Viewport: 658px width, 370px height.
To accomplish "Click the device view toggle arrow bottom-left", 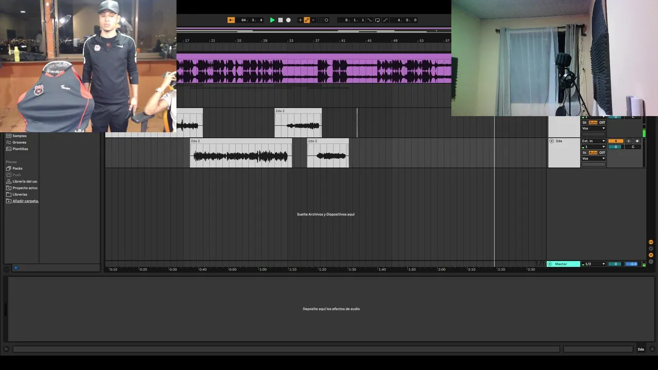I will point(6,349).
